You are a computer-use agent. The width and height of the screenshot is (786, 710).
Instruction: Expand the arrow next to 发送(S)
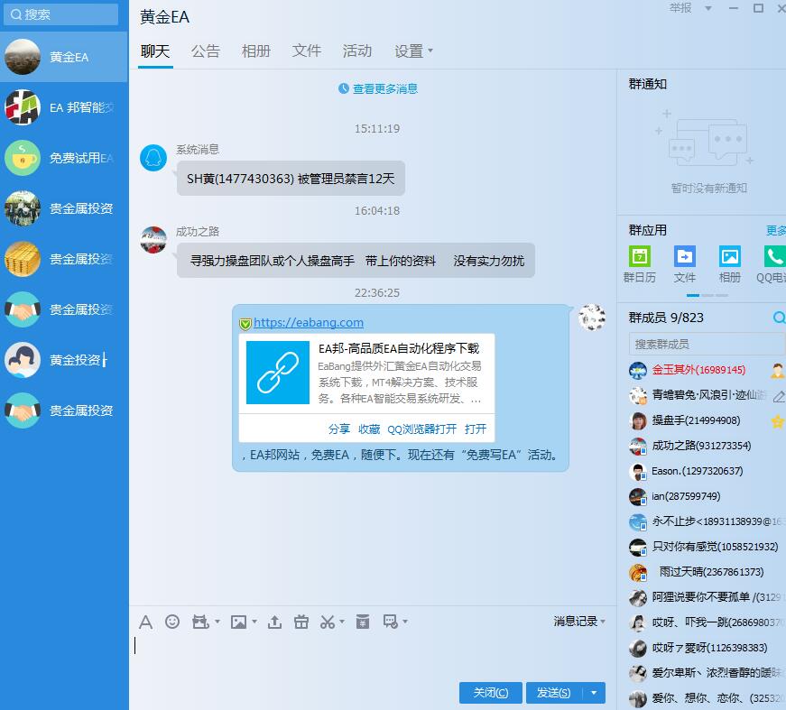[594, 693]
